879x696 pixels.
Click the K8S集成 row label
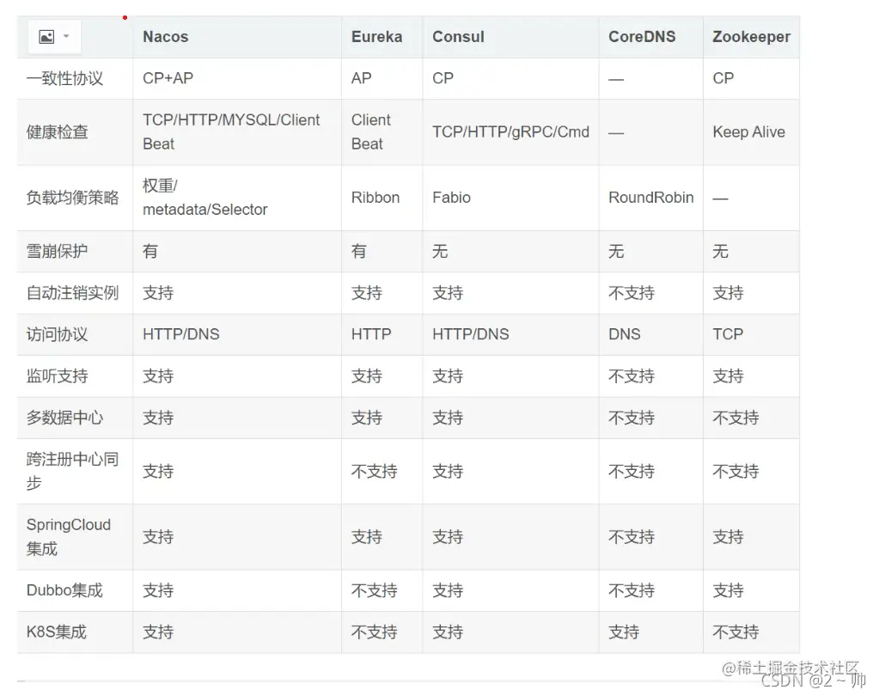tap(57, 632)
